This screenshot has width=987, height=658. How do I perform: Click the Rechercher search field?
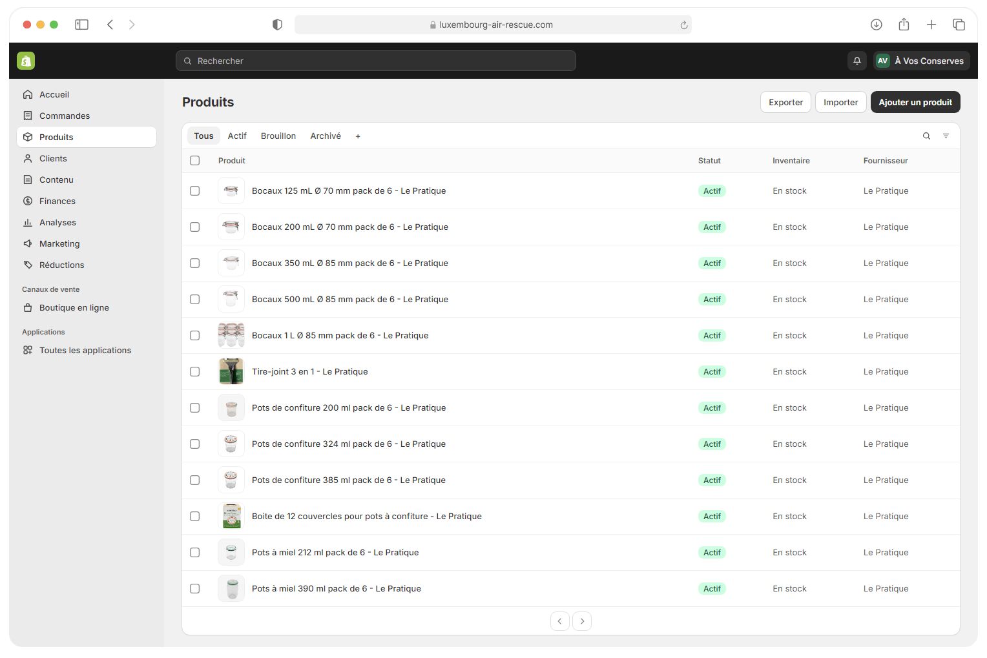coord(376,61)
